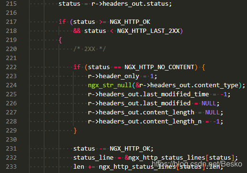Click the += operator on line 233
The image size is (247, 173).
[x=92, y=167]
